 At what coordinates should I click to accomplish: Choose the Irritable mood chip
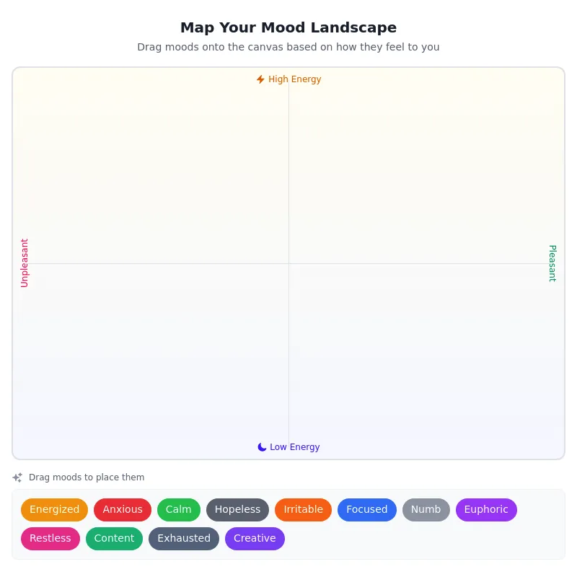(303, 509)
